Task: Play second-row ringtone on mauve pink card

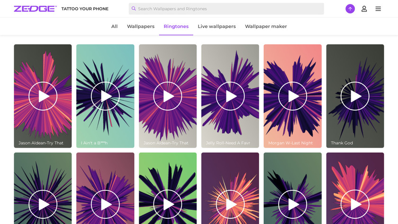Action: (x=105, y=204)
